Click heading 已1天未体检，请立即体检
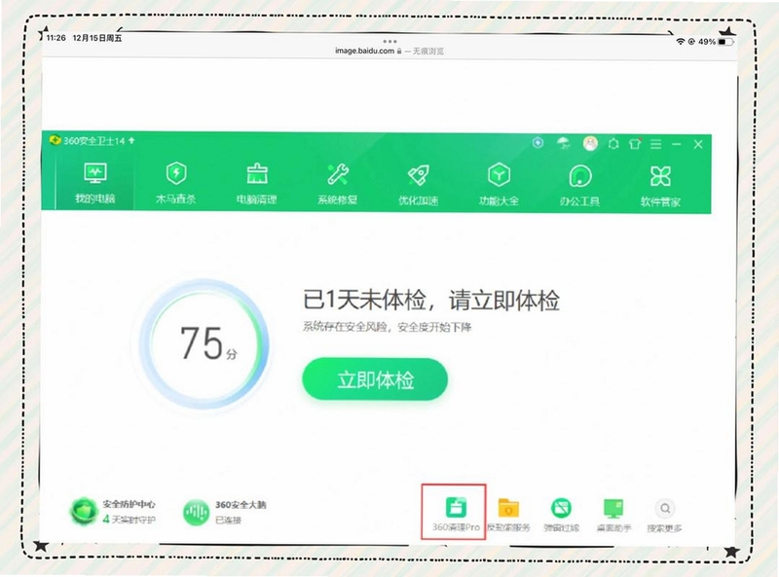 pyautogui.click(x=431, y=301)
